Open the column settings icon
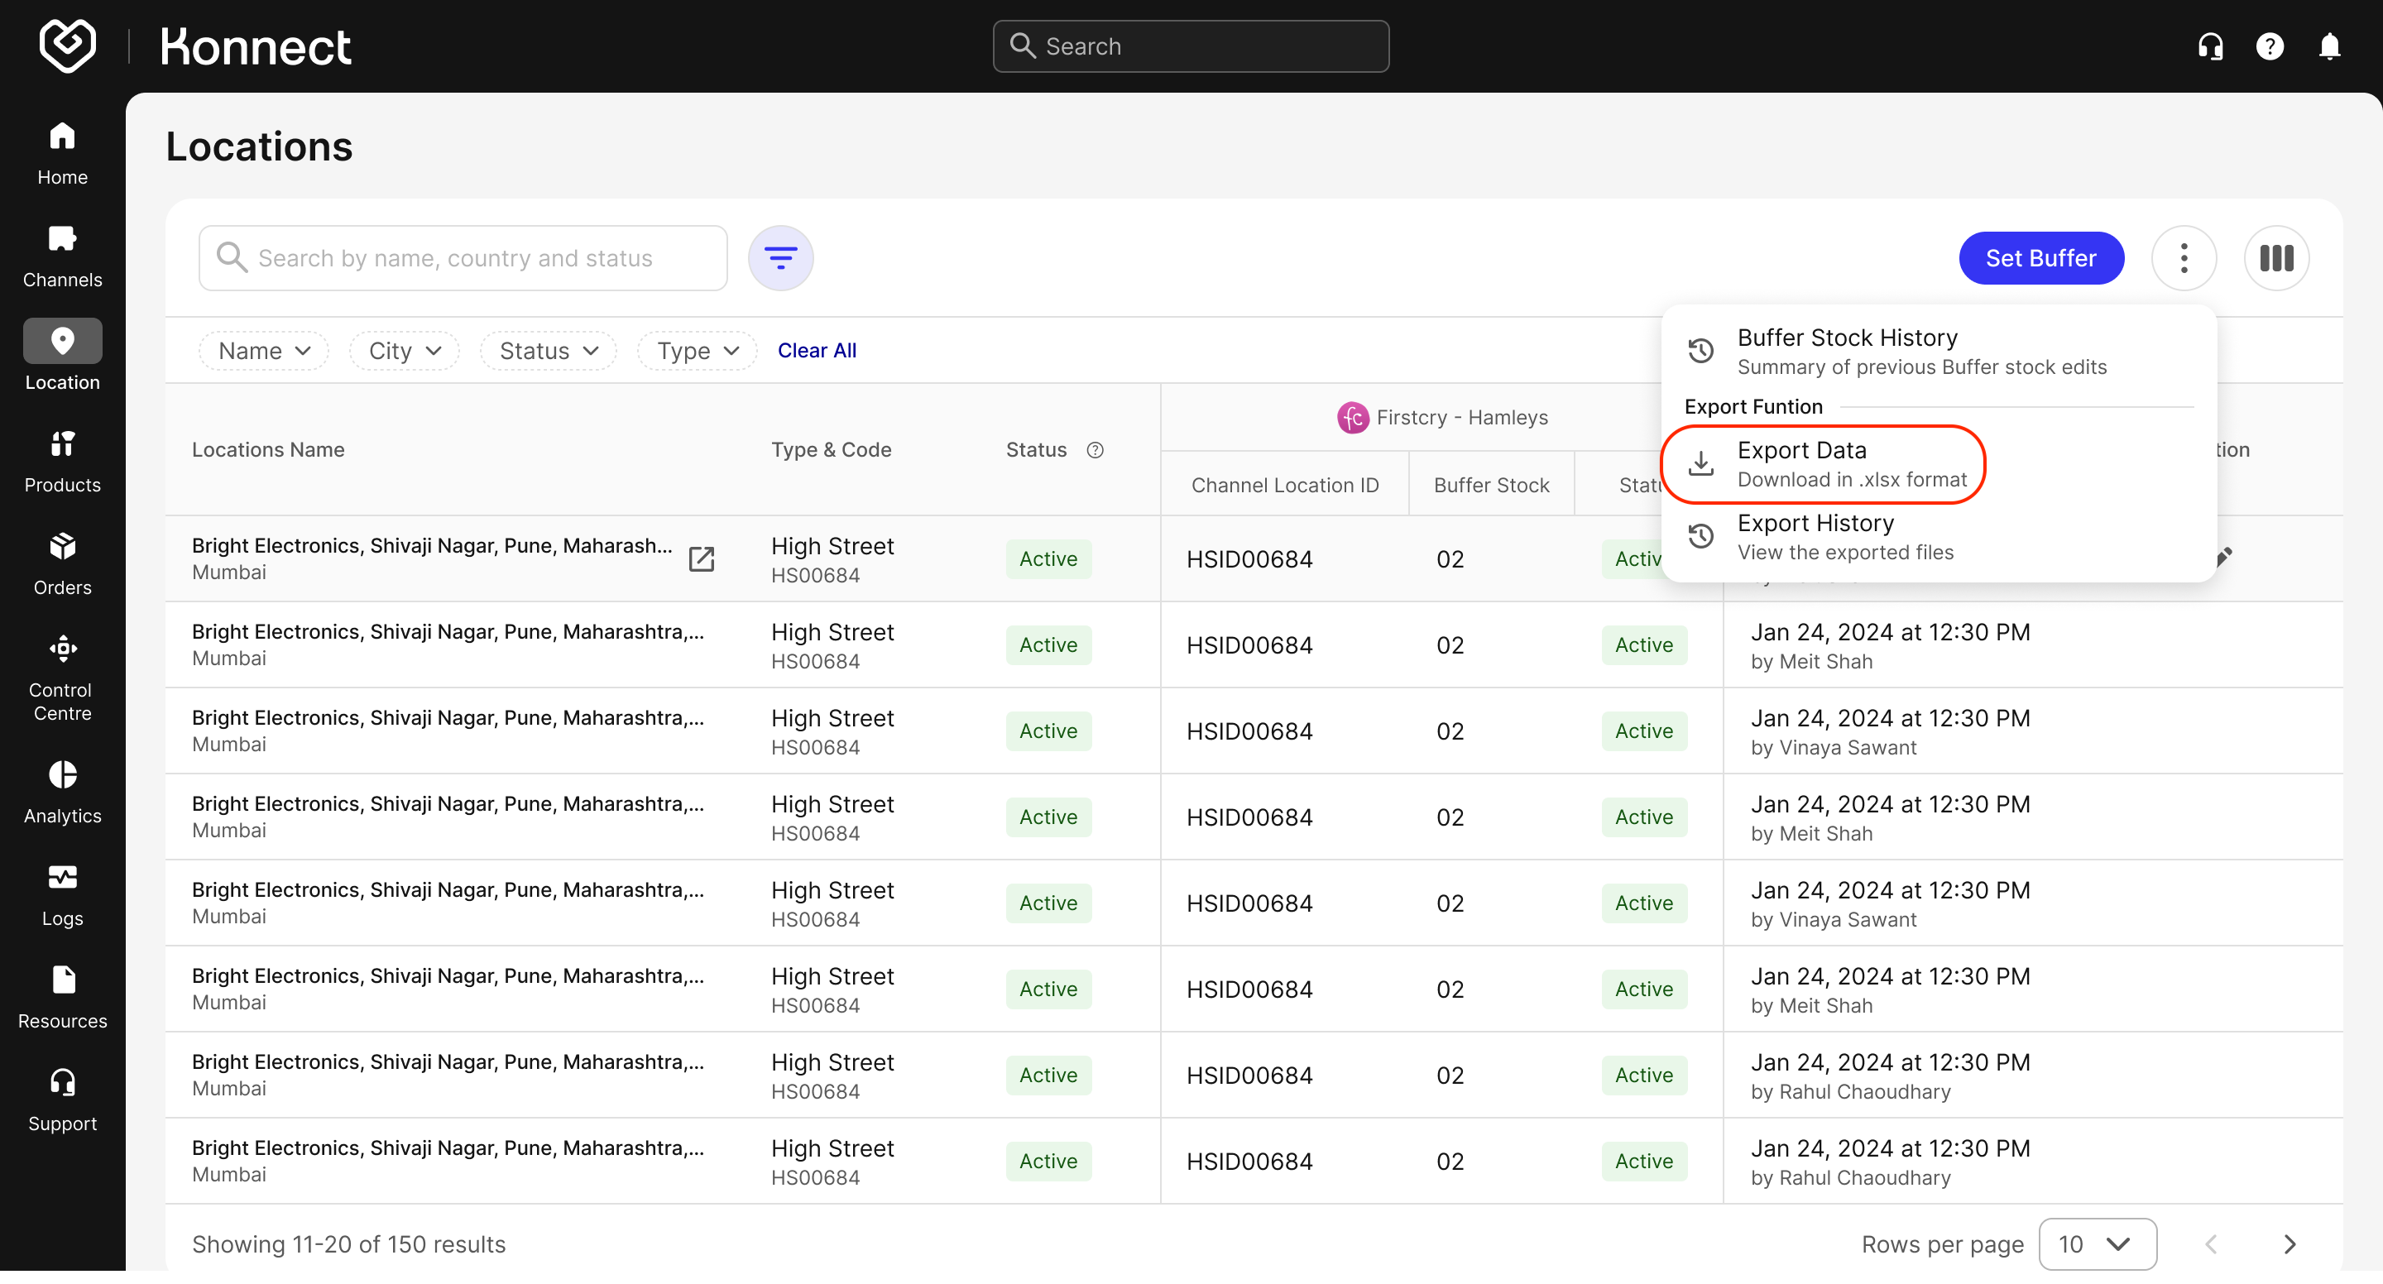 (2275, 258)
